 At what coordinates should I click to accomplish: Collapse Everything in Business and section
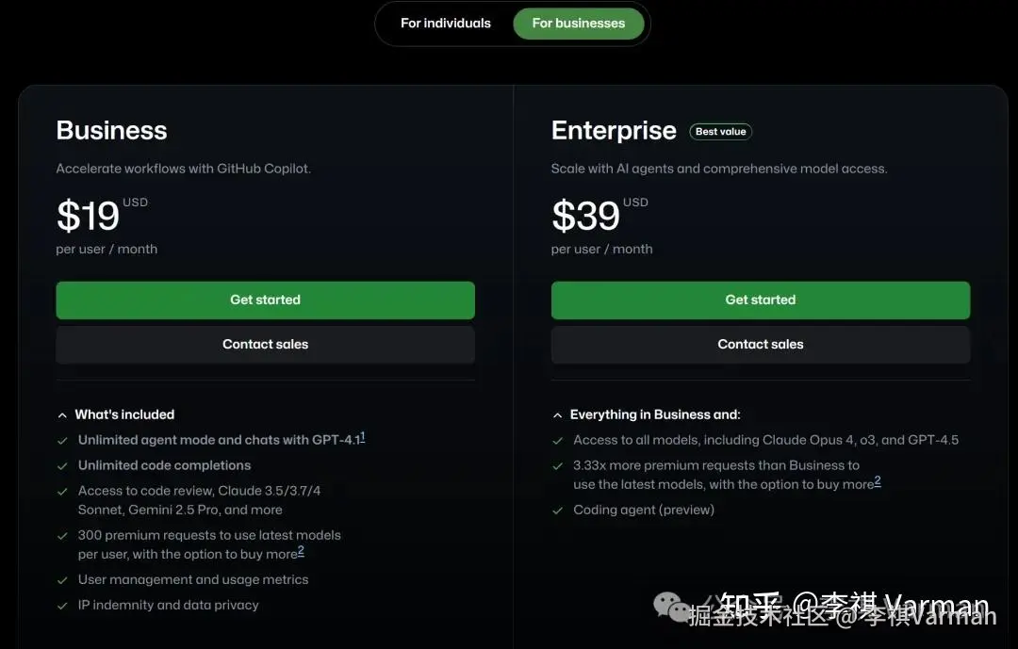coord(557,414)
